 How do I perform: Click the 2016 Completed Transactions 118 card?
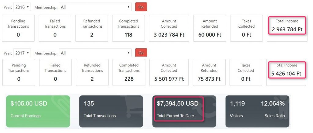pos(128,28)
